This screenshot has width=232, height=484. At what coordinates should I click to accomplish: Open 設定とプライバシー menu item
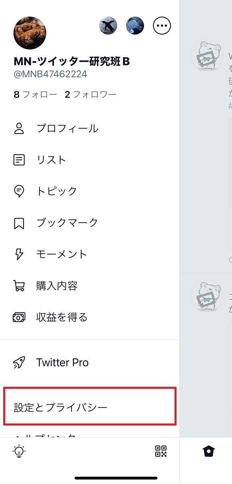click(90, 407)
